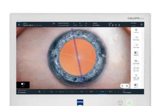Image resolution: width=159 pixels, height=106 pixels.
Task: Enable the Source light switch
Action: [x=136, y=45]
